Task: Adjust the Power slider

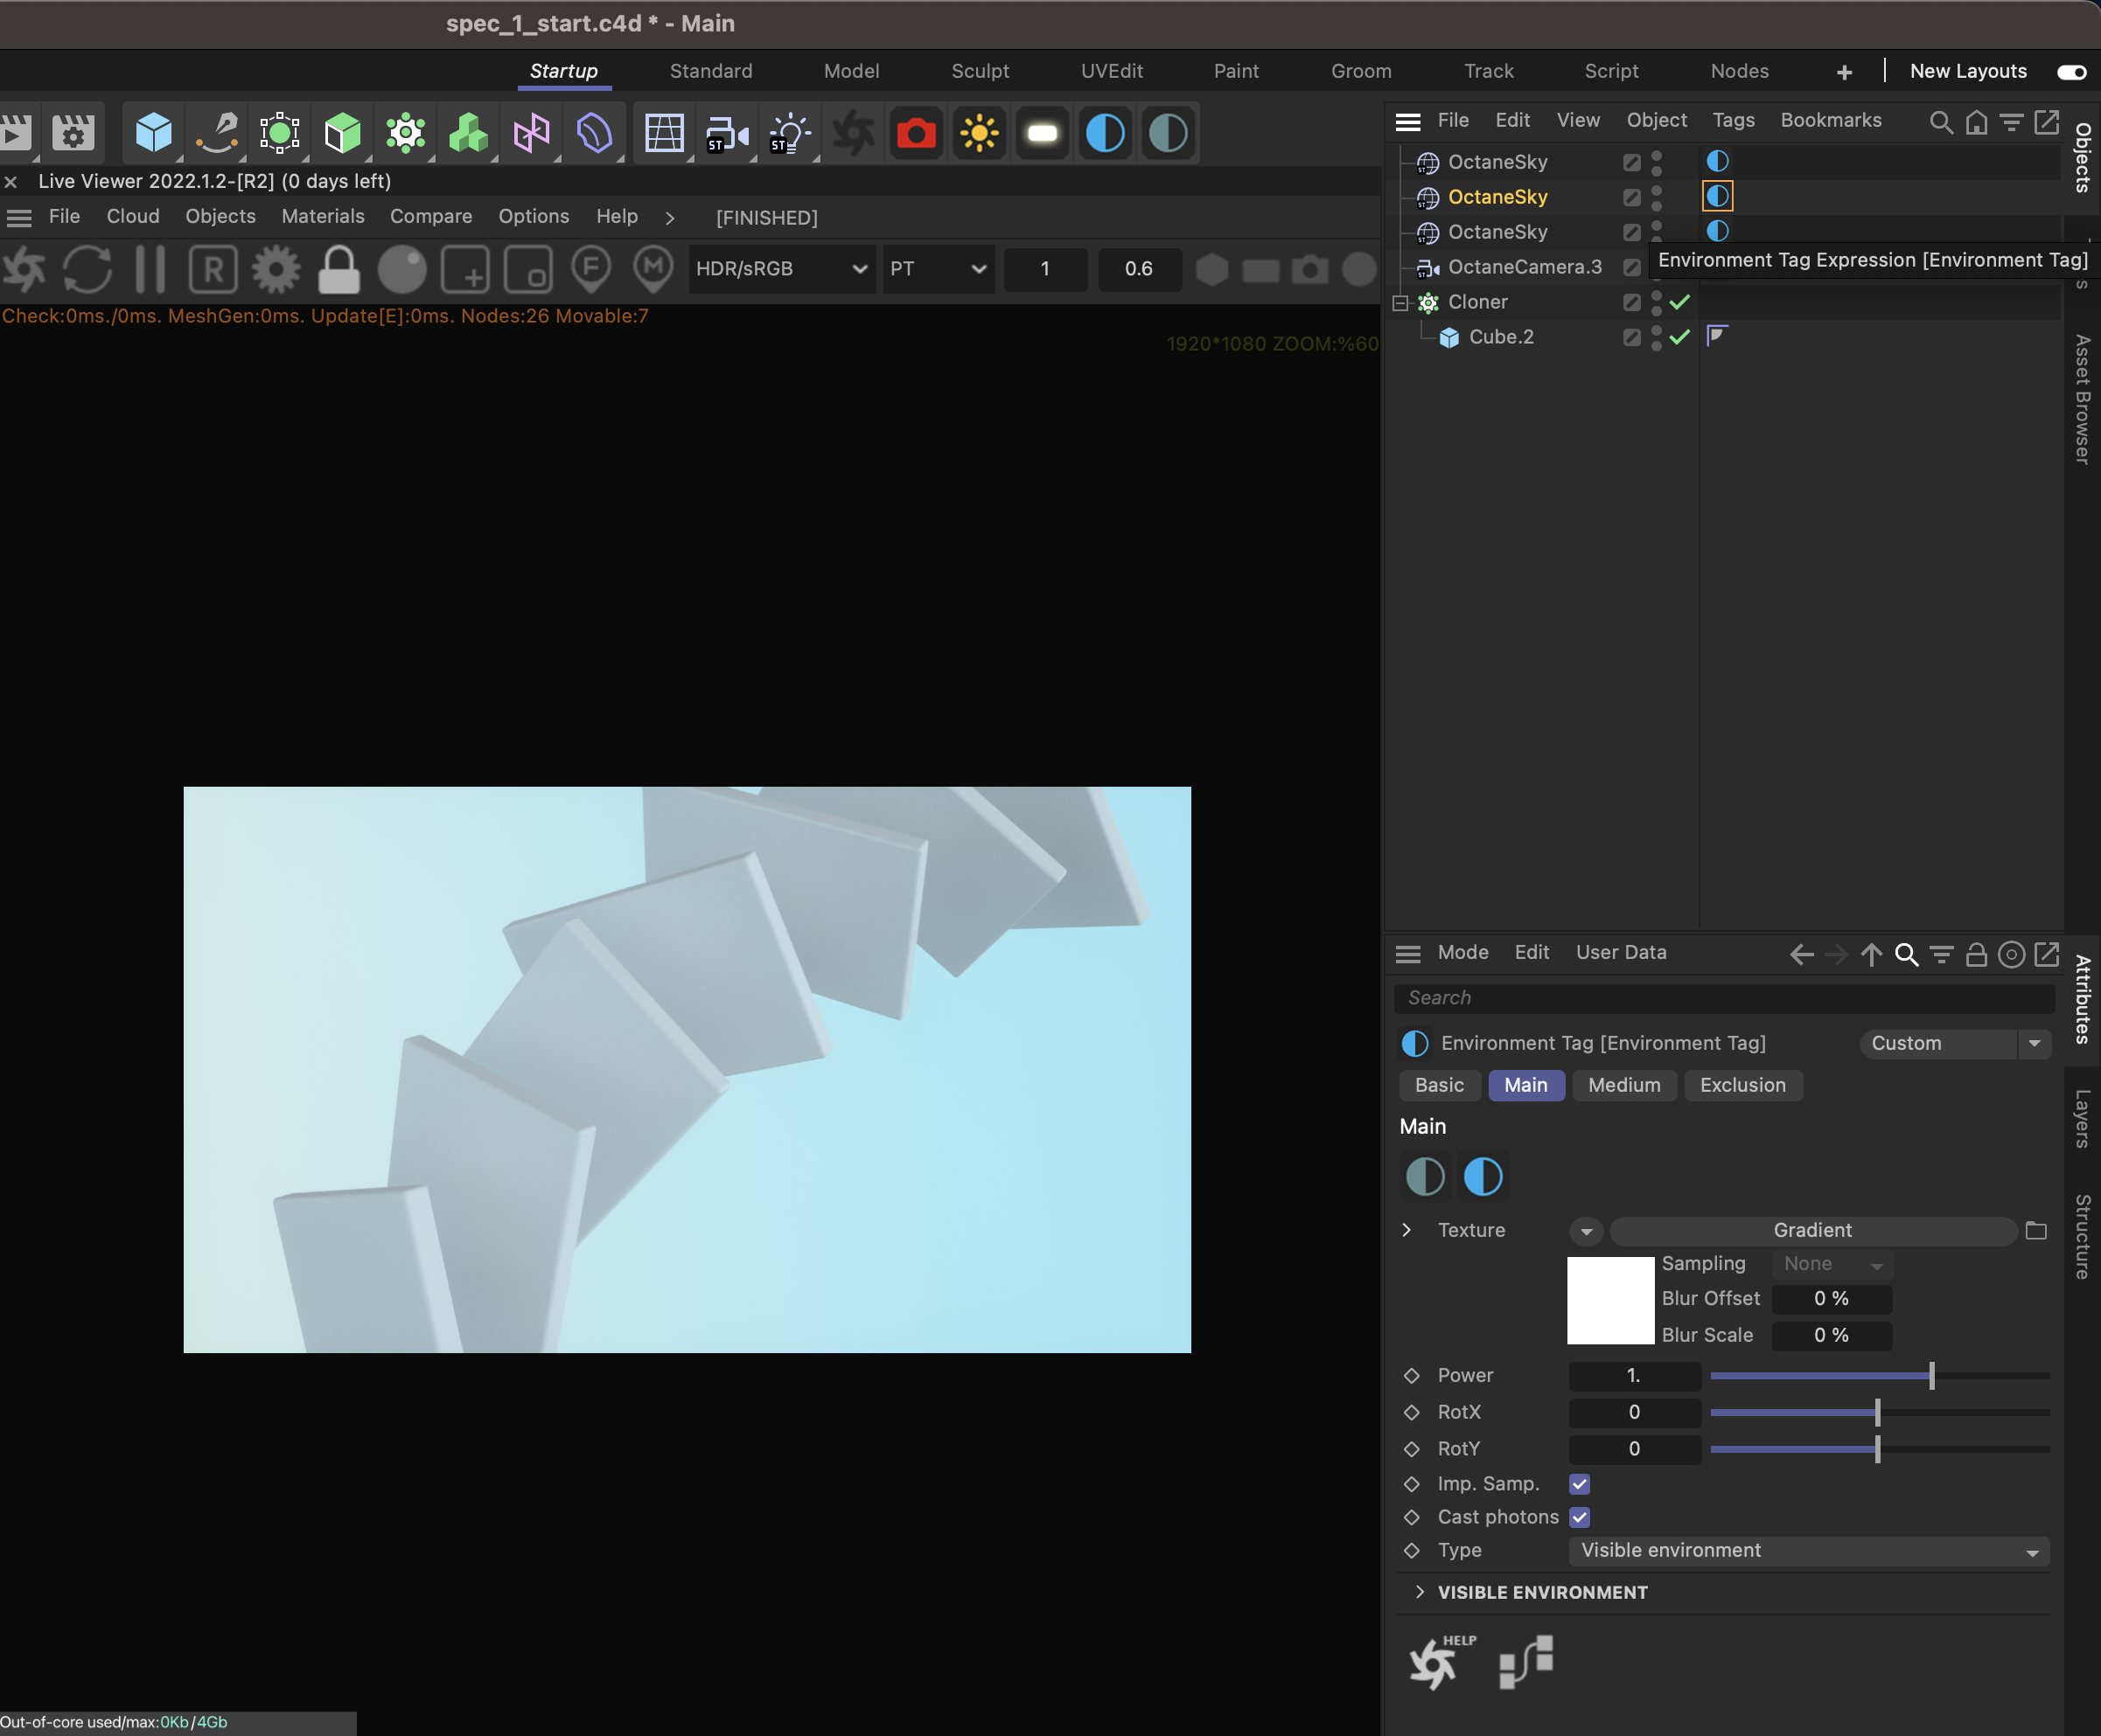Action: (x=1879, y=1376)
